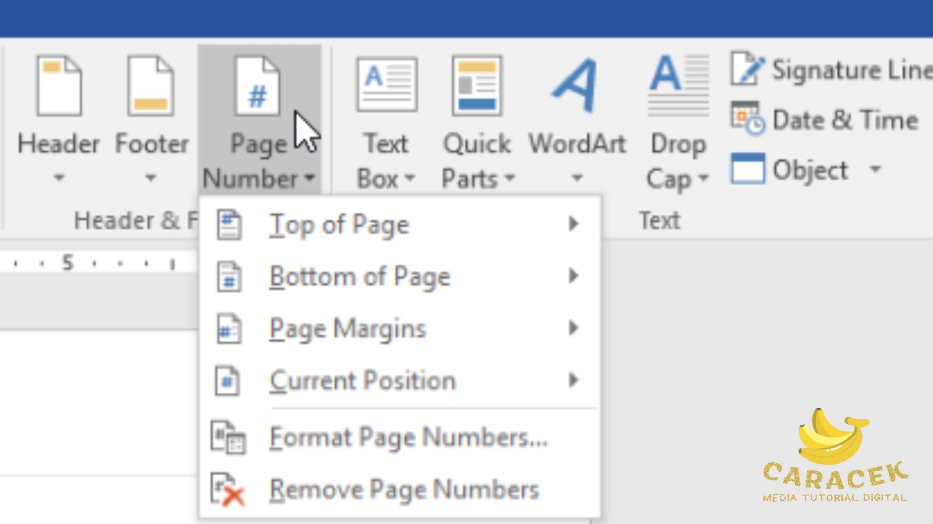933x524 pixels.
Task: Click the Footer icon in the ribbon
Action: pyautogui.click(x=151, y=87)
